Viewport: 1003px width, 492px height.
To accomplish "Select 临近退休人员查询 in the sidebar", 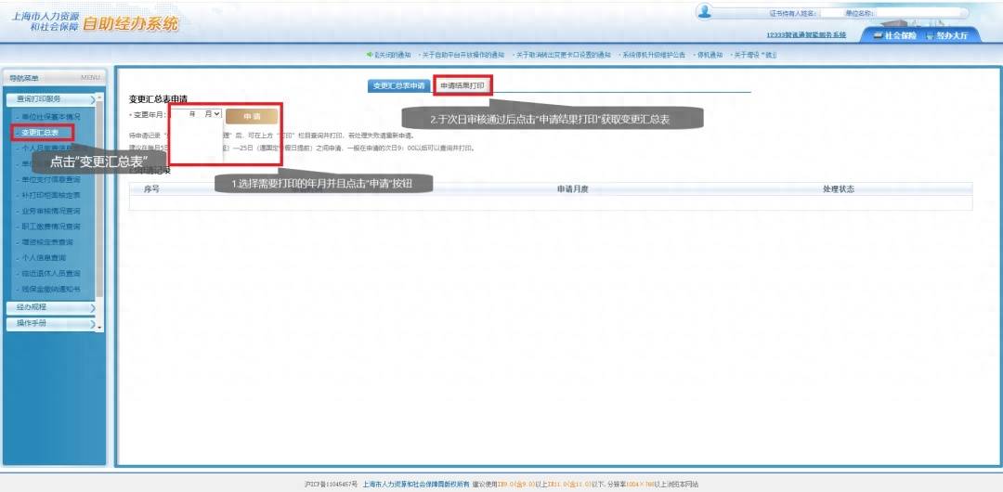I will [50, 274].
